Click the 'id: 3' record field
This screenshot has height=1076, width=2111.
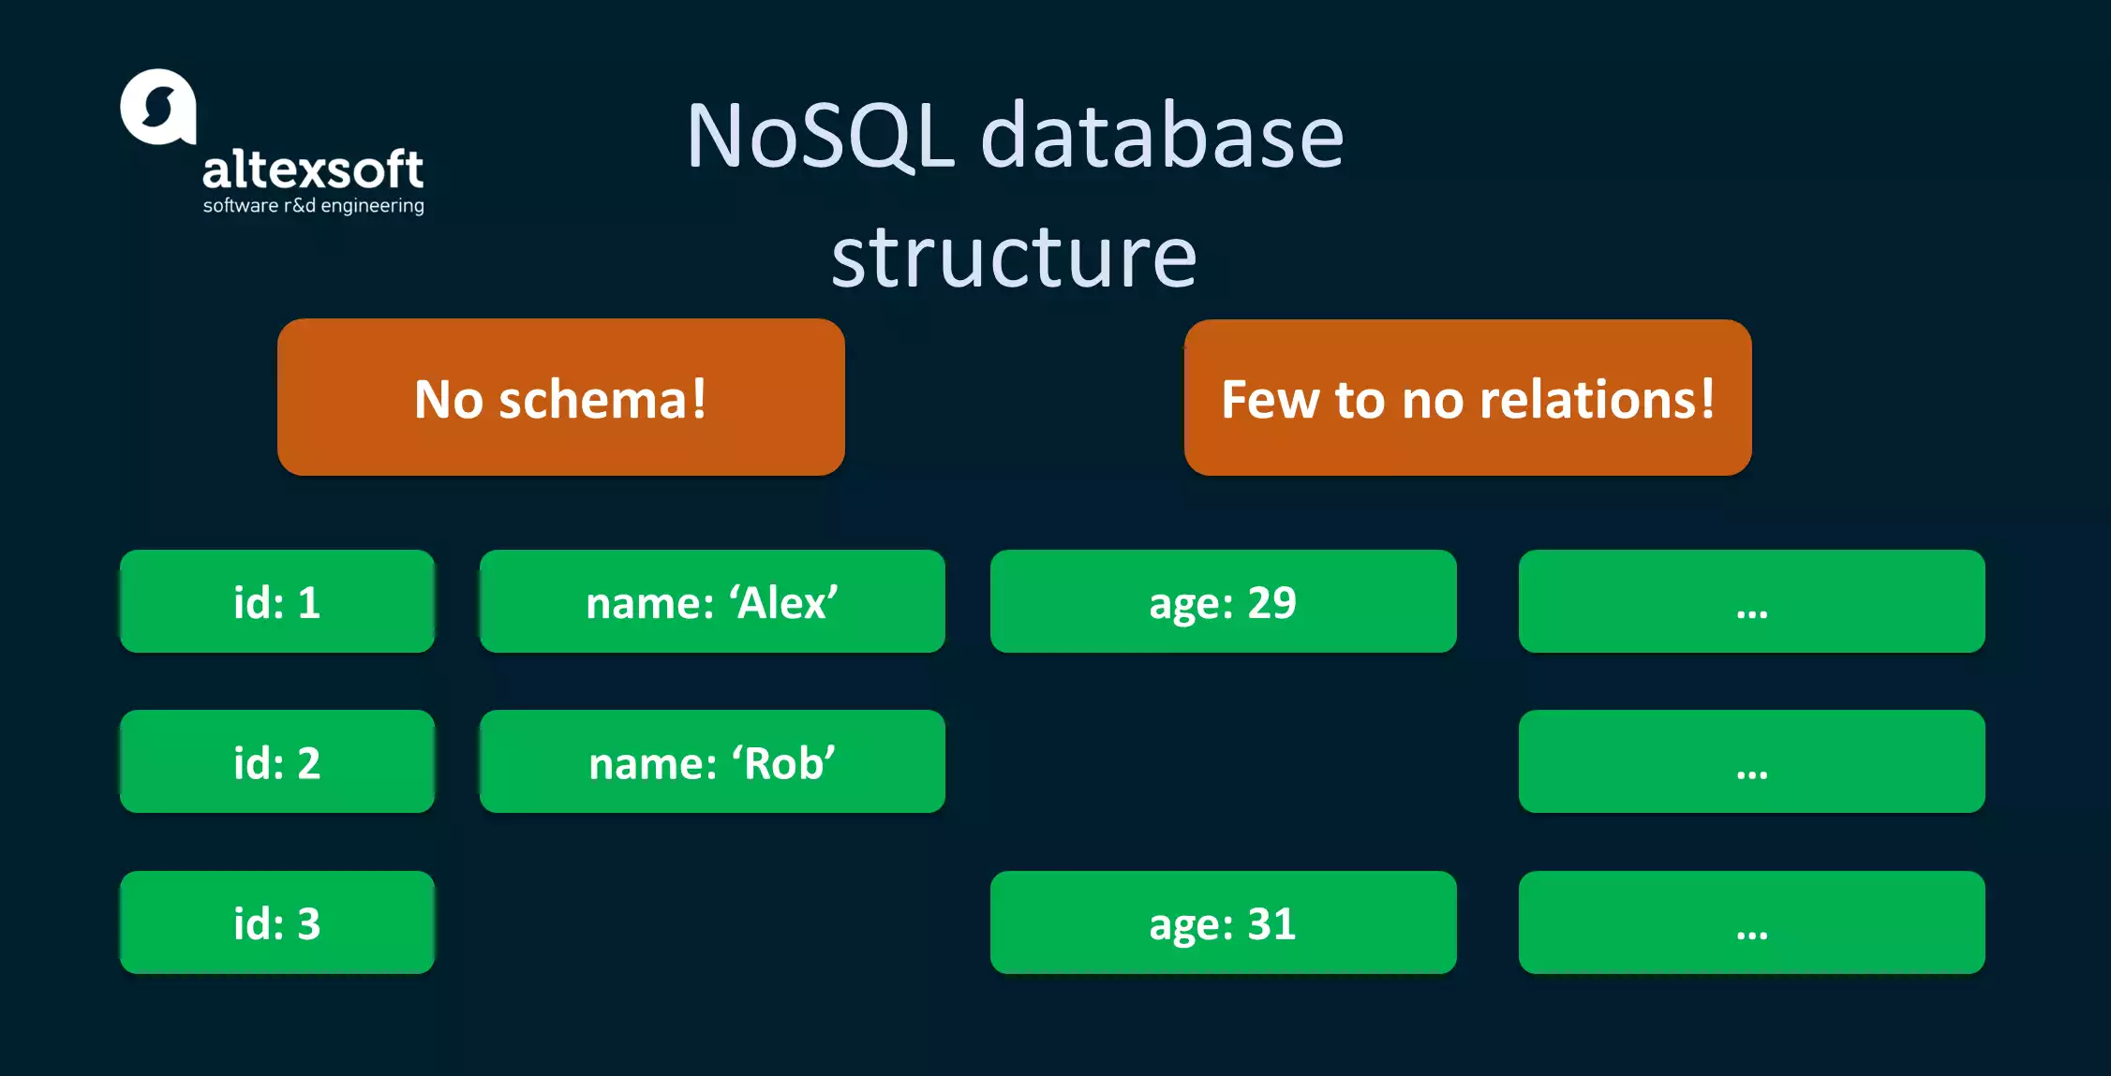[276, 922]
